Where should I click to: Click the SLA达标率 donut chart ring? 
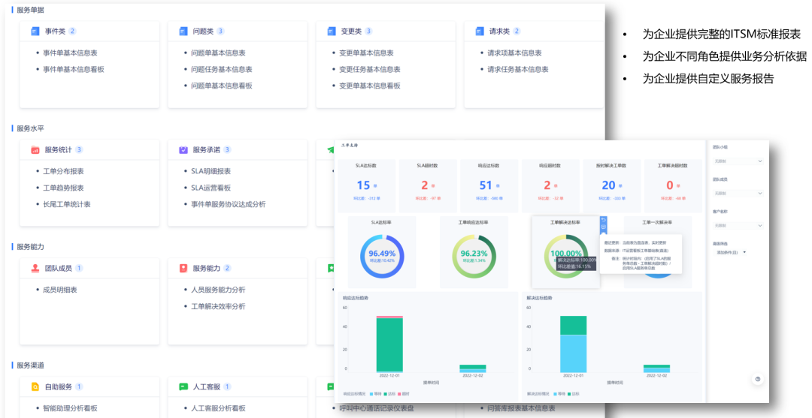coord(364,254)
